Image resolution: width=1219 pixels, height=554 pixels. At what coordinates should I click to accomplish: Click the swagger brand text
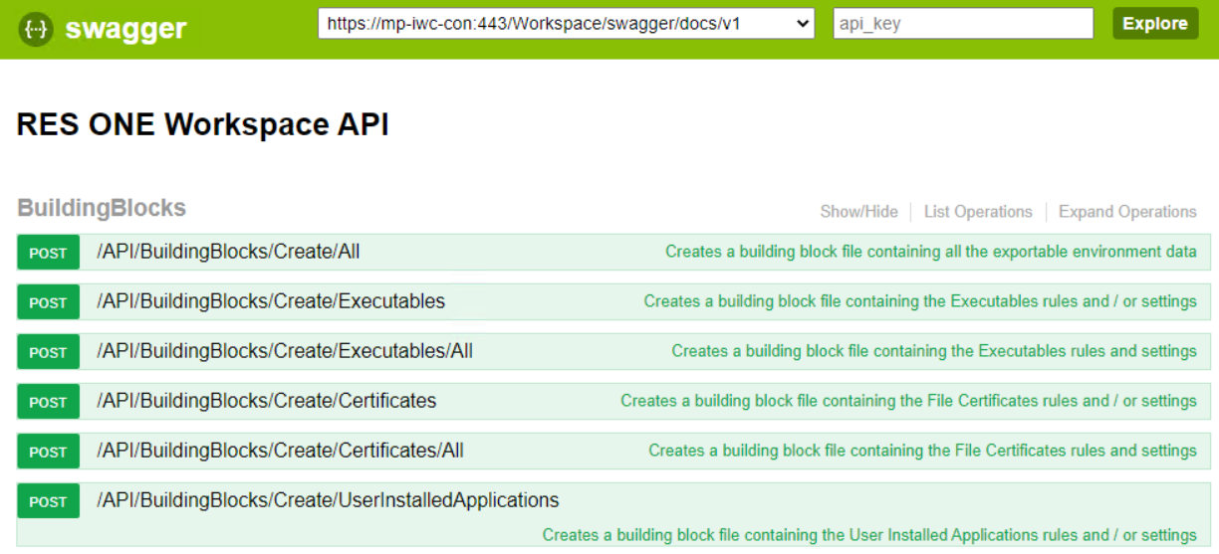coord(125,29)
